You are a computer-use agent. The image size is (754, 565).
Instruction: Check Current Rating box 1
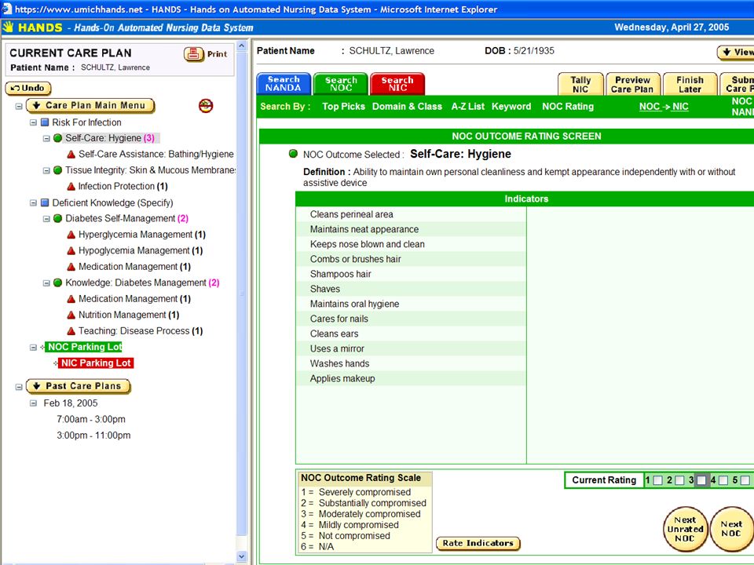[x=658, y=480]
